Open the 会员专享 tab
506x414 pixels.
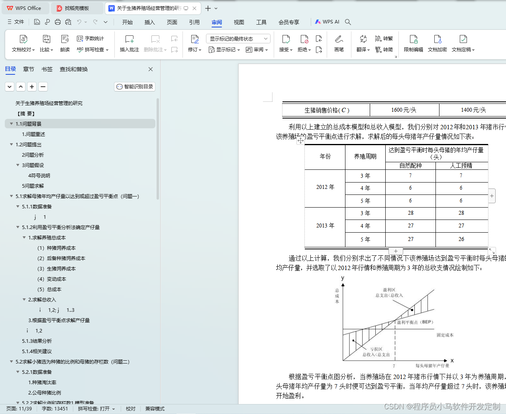tap(289, 22)
